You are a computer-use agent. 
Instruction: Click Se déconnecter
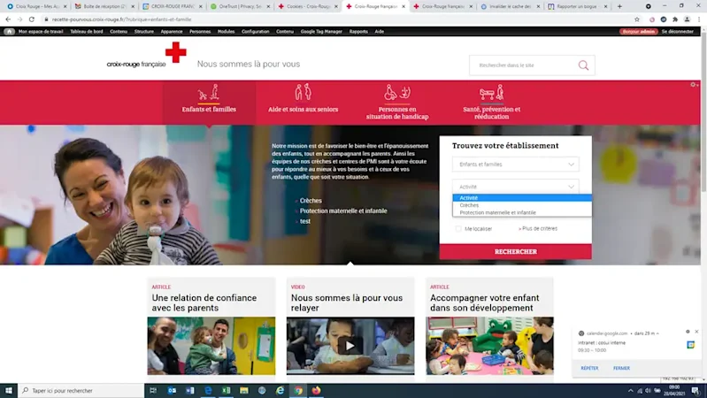pyautogui.click(x=677, y=32)
